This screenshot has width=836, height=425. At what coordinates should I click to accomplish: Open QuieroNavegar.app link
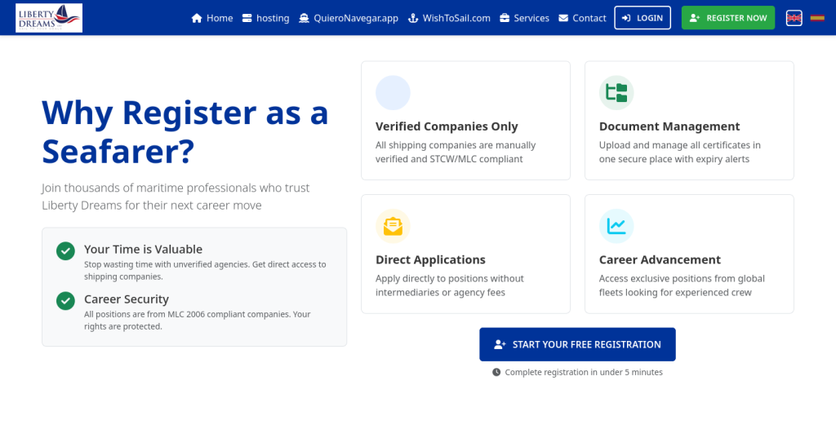tap(349, 18)
